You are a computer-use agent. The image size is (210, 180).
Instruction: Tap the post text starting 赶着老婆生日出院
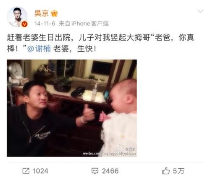coord(100,38)
